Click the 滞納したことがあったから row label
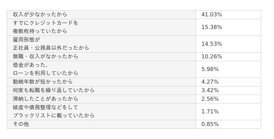 coord(46,99)
